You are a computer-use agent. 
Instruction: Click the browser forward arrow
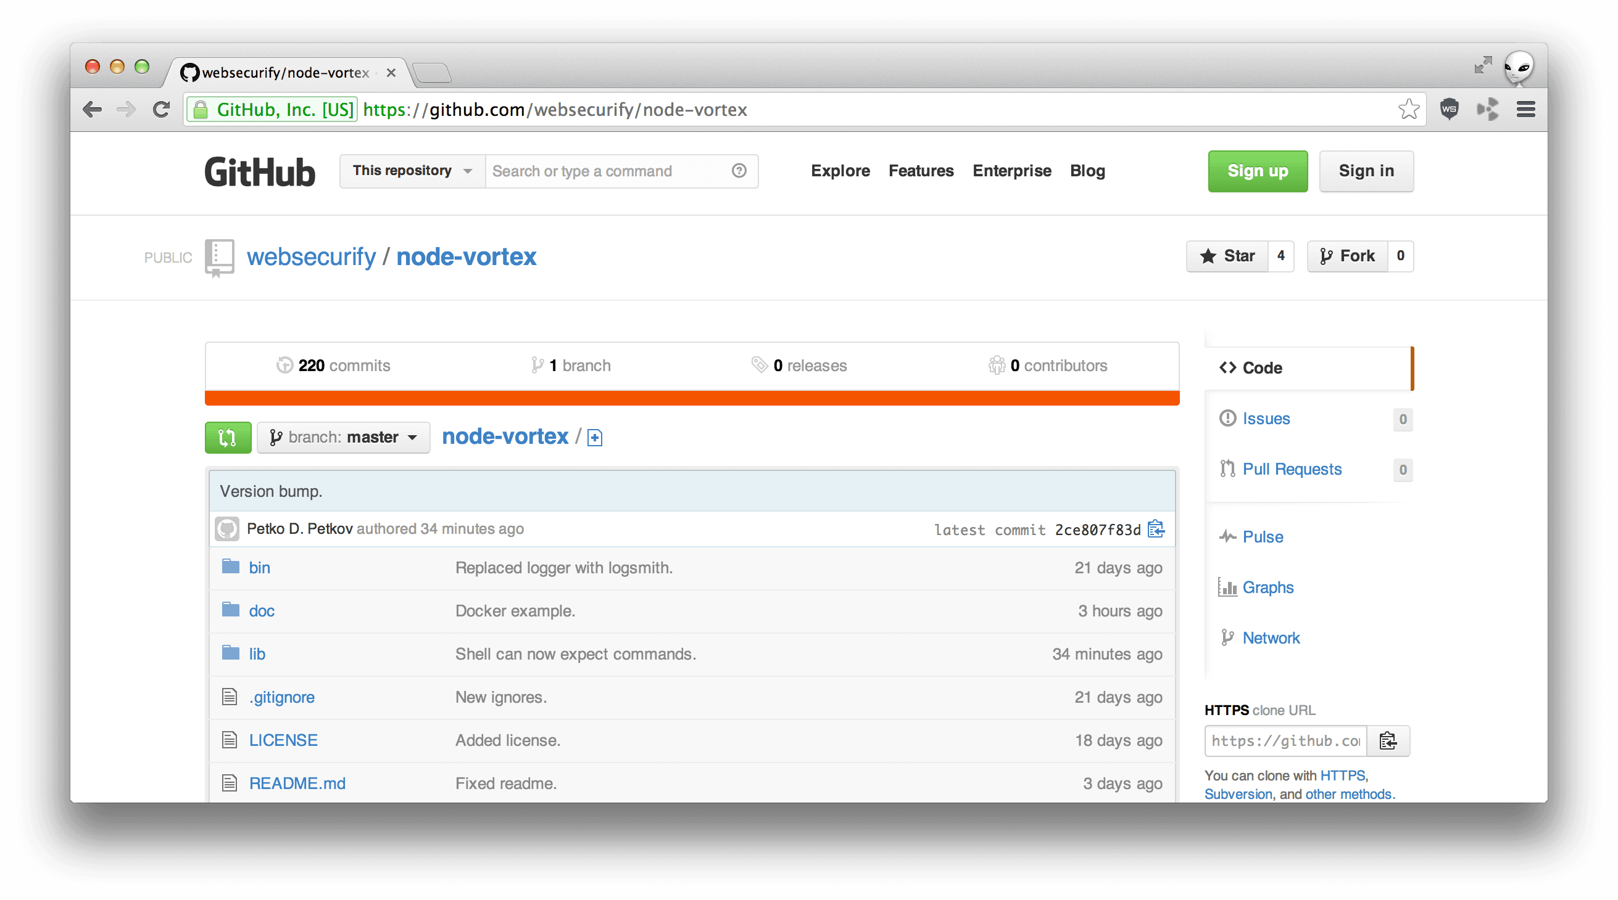pos(127,110)
